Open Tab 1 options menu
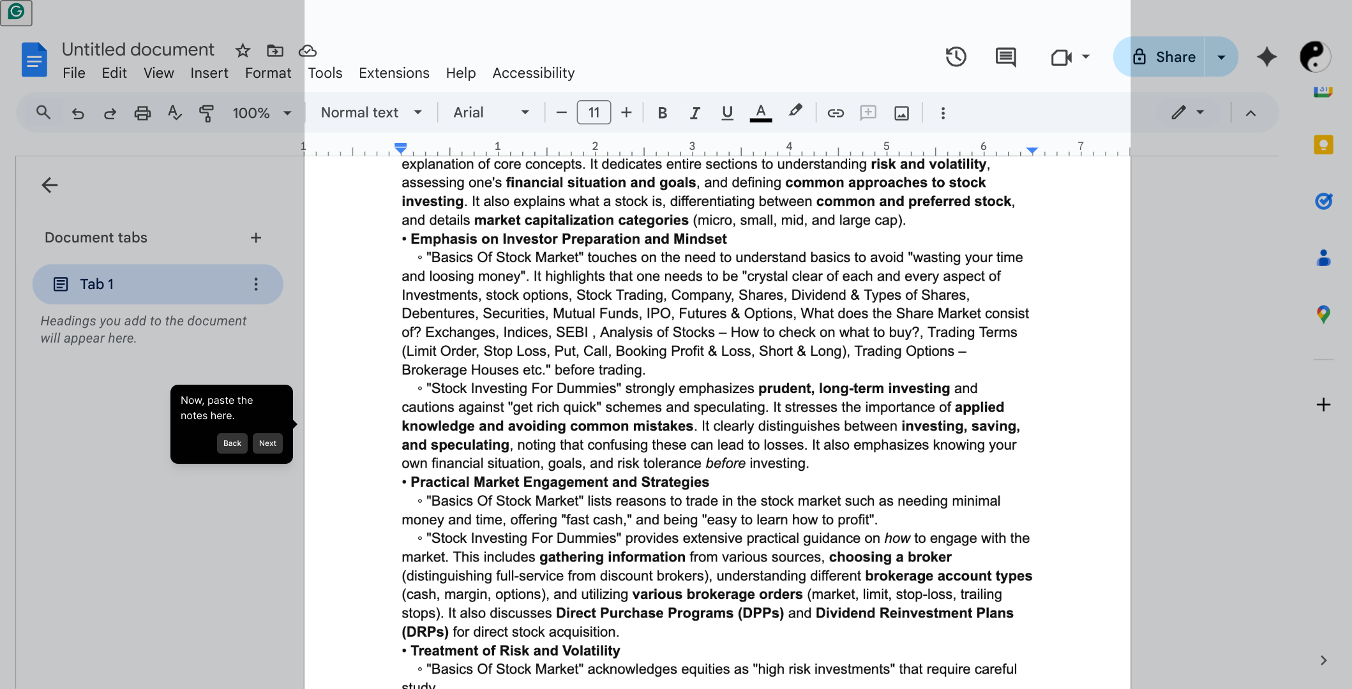The height and width of the screenshot is (689, 1352). [256, 285]
